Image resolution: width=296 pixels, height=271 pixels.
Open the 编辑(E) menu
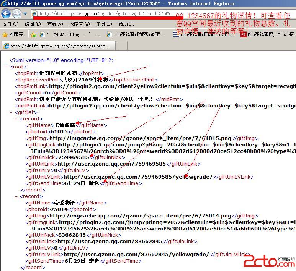click(33, 24)
